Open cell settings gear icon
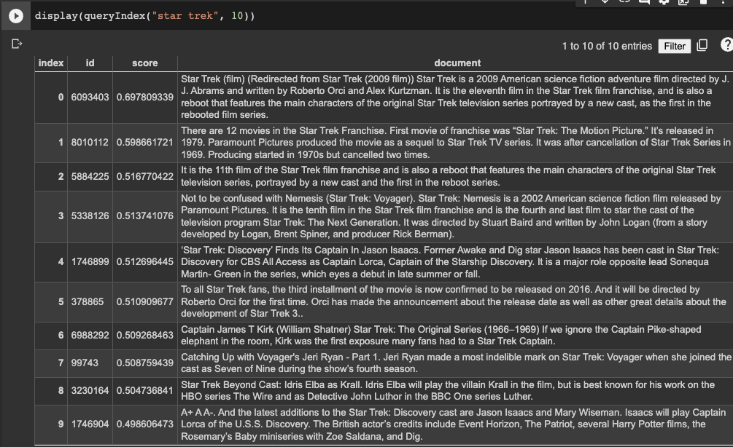This screenshot has width=733, height=447. point(664,2)
